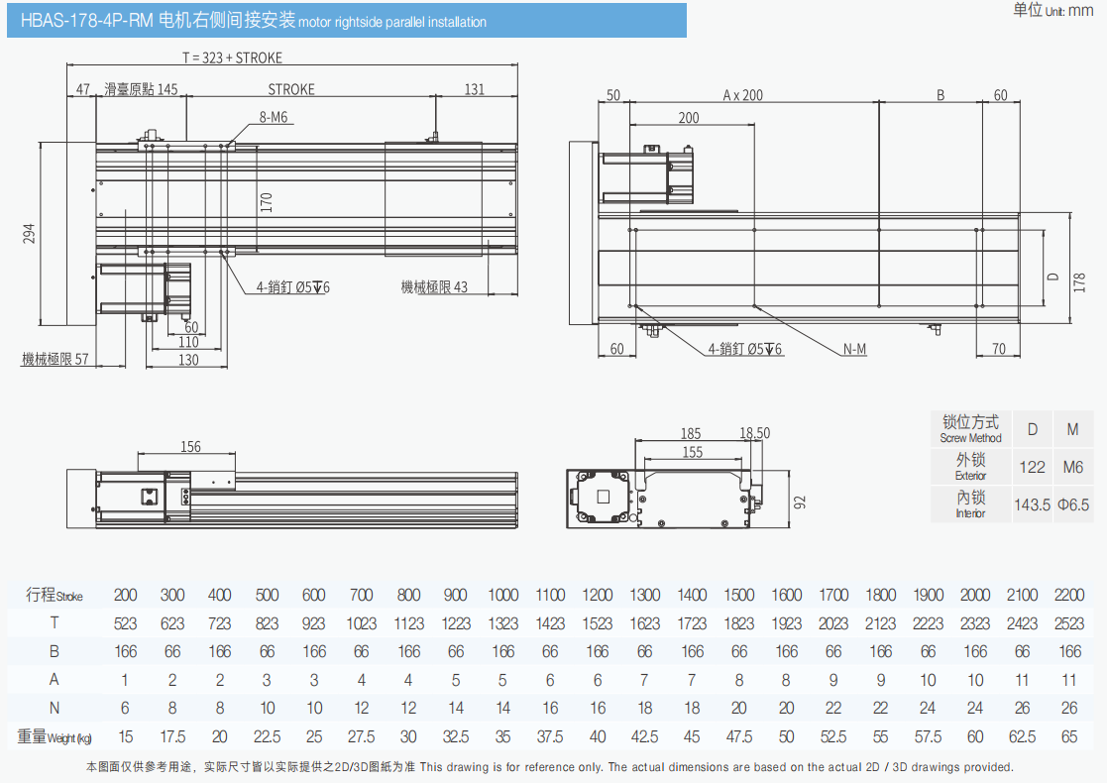The image size is (1107, 783).
Task: Click the '70' dimension value
Action: [998, 349]
